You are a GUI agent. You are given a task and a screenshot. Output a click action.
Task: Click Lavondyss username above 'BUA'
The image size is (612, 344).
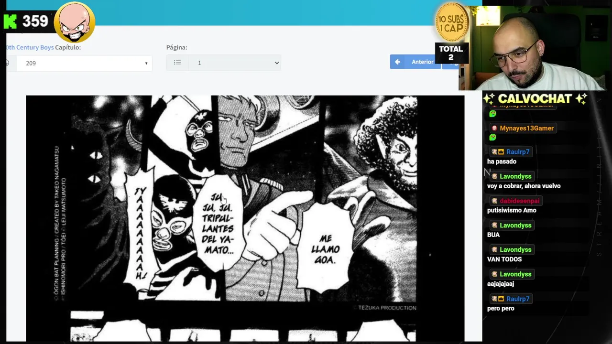click(x=515, y=225)
